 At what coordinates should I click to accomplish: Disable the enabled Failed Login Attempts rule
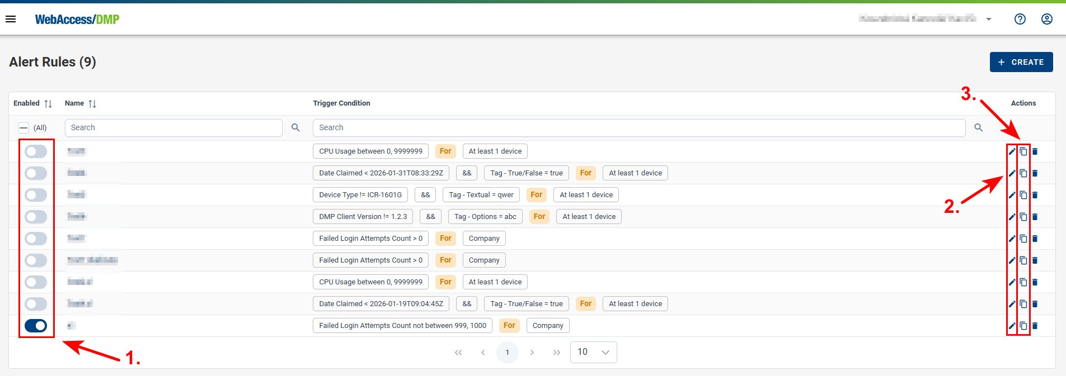pos(36,326)
